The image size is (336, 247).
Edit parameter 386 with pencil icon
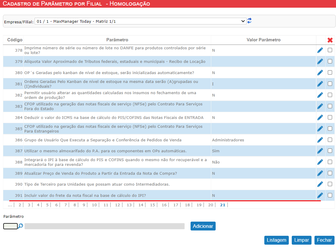[x=320, y=140]
